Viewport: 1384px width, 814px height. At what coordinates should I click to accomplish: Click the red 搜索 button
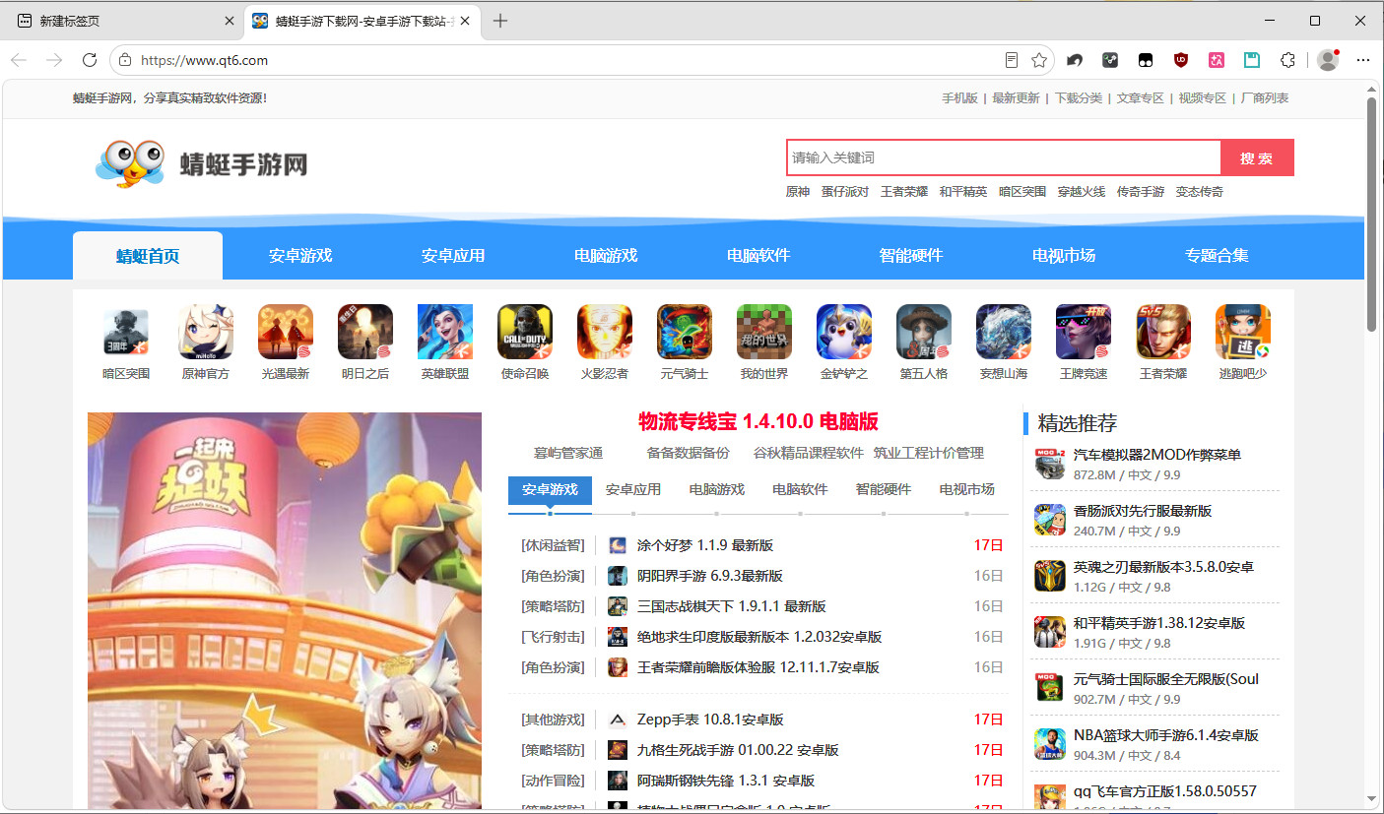(1257, 157)
